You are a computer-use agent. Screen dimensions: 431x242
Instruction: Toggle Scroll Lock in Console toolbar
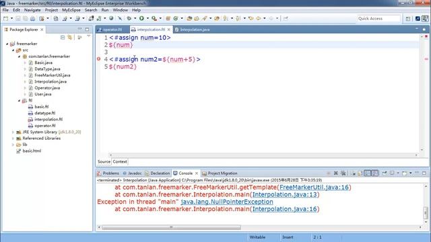360,173
